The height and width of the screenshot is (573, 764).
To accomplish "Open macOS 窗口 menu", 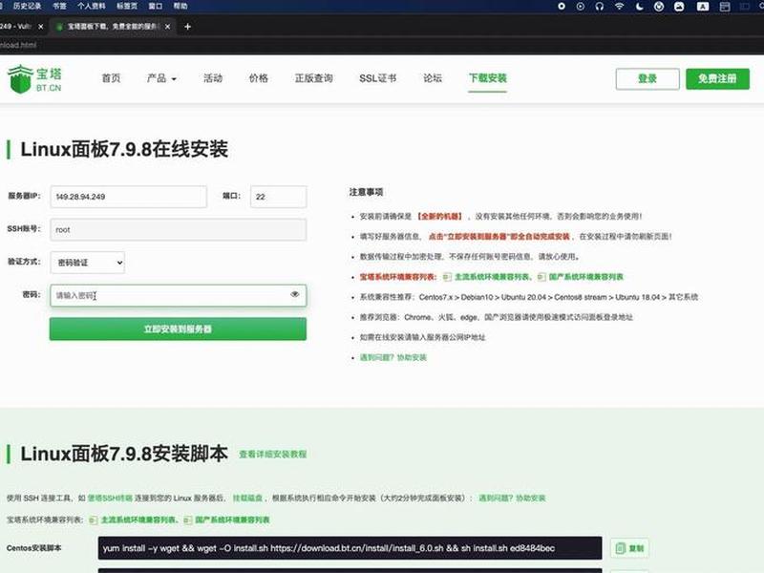I will tap(156, 7).
